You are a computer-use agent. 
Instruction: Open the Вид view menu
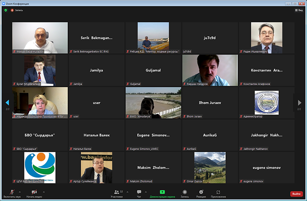pos(298,10)
